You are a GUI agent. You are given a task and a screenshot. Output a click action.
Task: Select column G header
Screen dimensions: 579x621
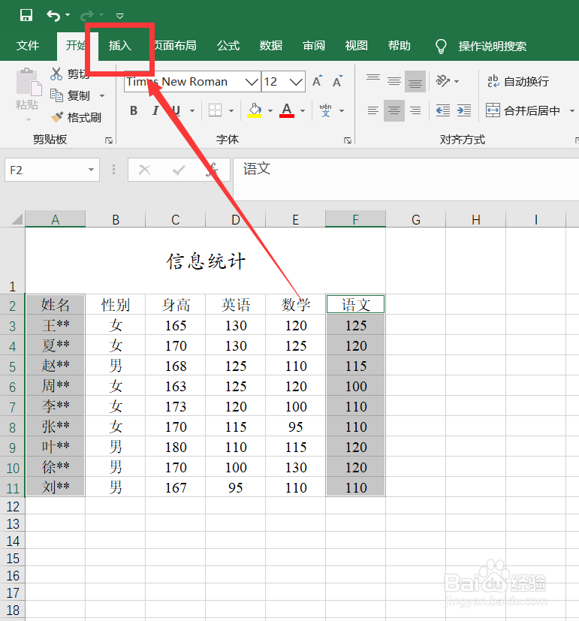coord(416,219)
